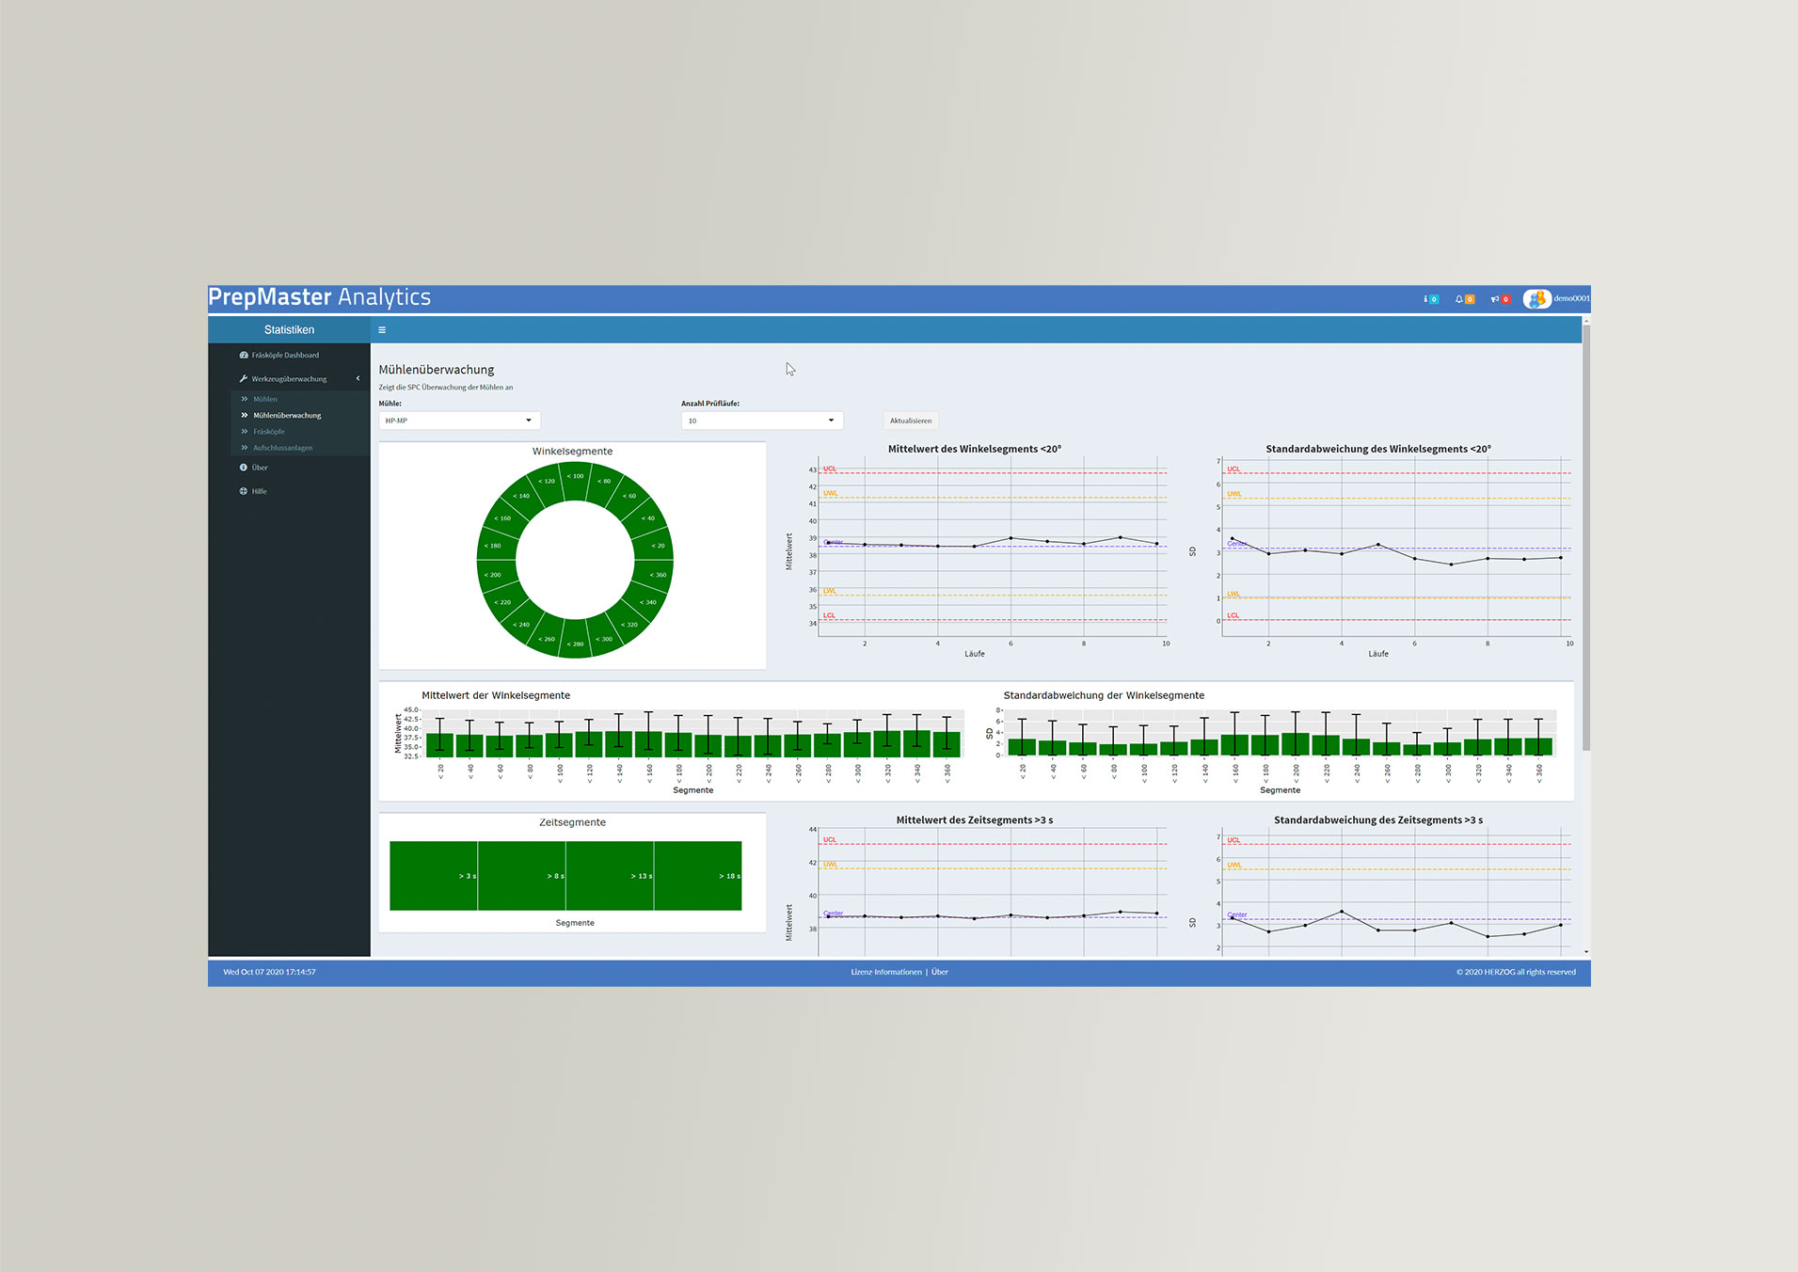Click the Mittelwert des Winkelsegments <20° chart title
Screen dimensions: 1798x1272
tap(975, 449)
